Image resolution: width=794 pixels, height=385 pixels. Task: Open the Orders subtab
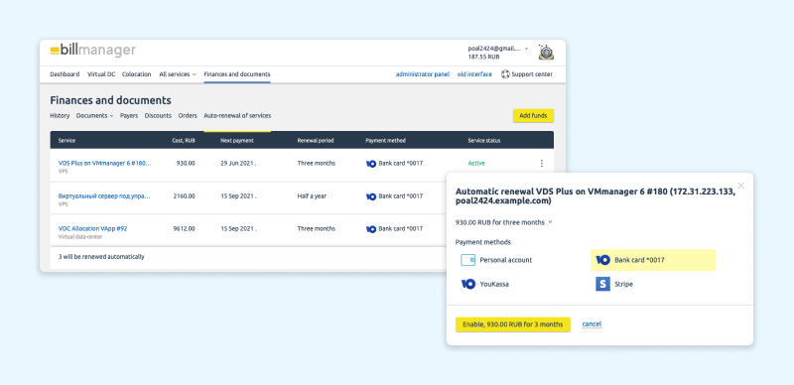coord(188,115)
